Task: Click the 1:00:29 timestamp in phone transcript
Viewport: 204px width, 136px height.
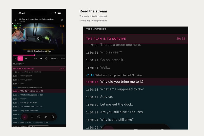Action: (x=16, y=115)
